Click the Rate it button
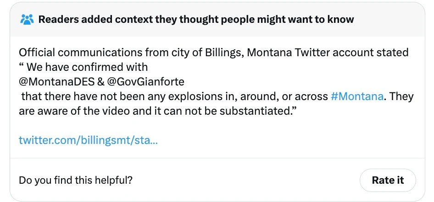This screenshot has width=434, height=202. (388, 180)
